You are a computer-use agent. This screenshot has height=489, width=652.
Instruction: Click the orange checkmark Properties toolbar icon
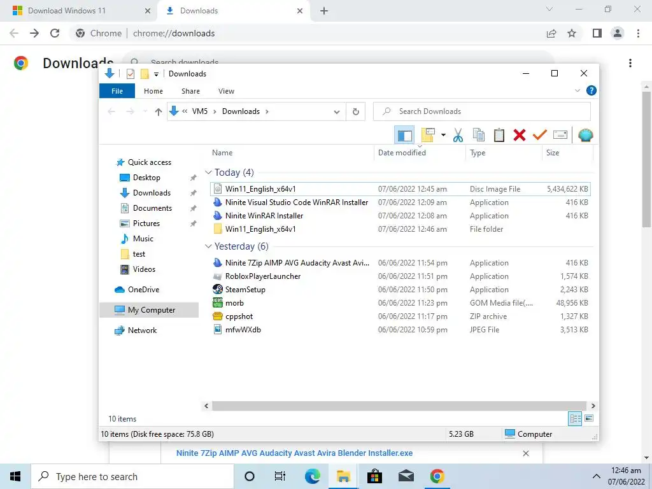[x=540, y=135]
